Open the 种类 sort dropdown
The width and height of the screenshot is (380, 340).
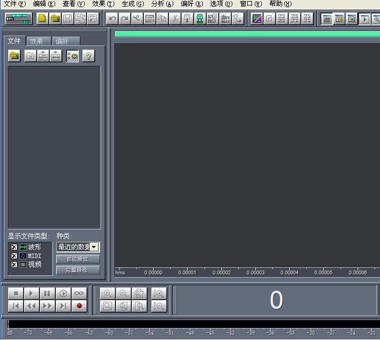pyautogui.click(x=95, y=247)
